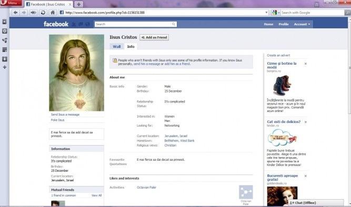Click Jerusalem, Israel current location link
Screen dimensions: 351x207
pyautogui.click(x=176, y=136)
